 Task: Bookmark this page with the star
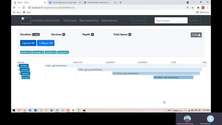[x=193, y=8]
